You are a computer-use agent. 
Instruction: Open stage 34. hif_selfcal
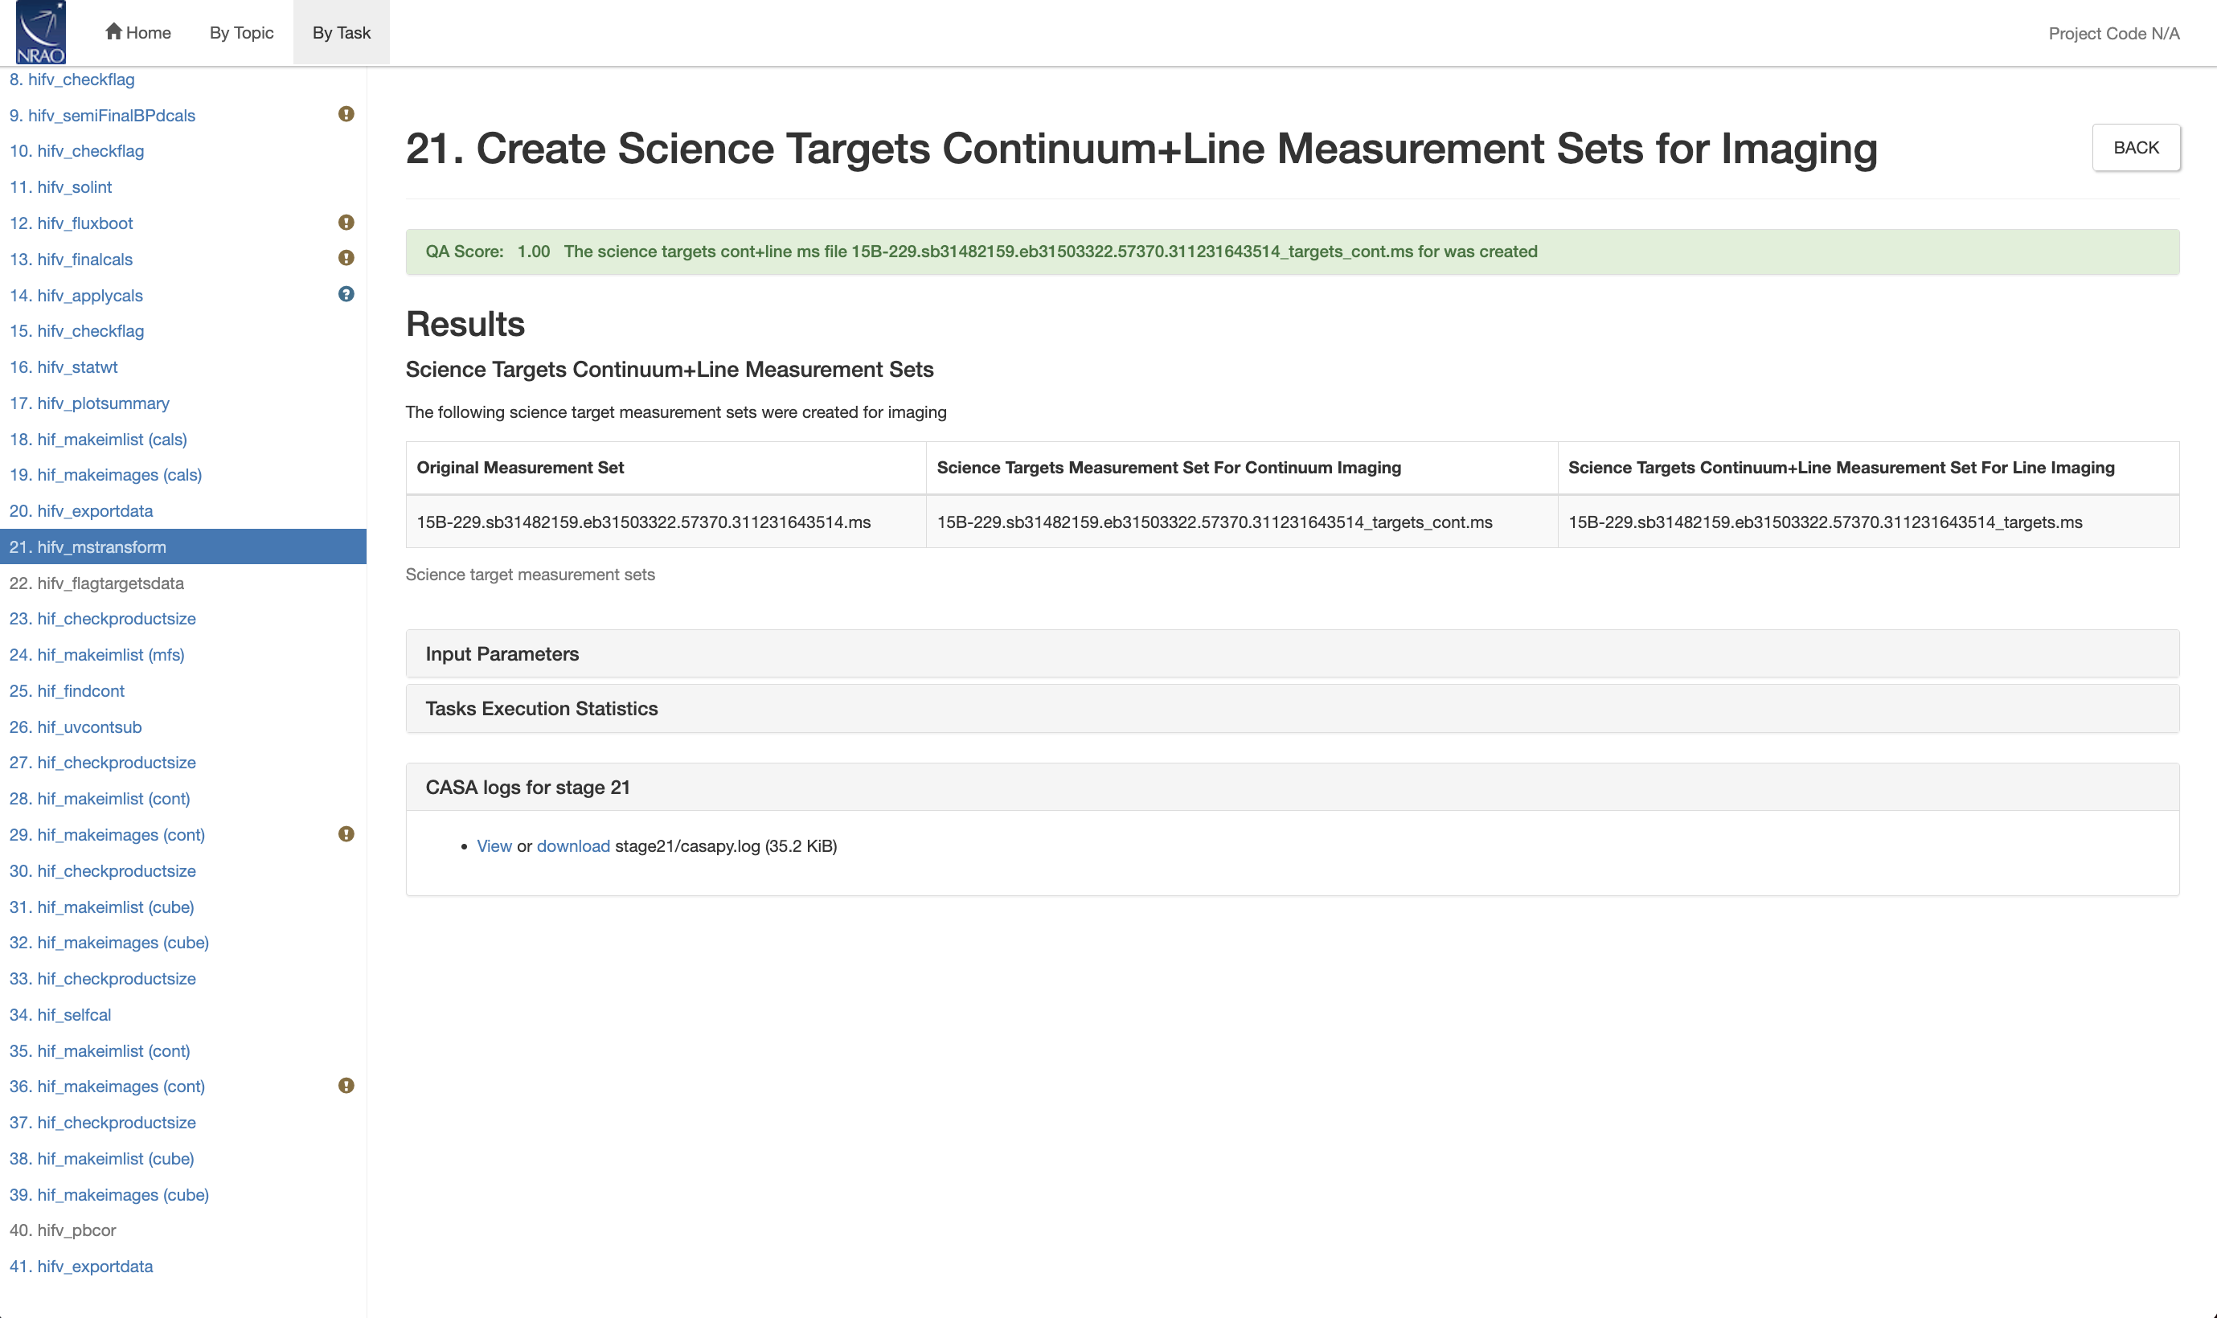click(60, 1014)
